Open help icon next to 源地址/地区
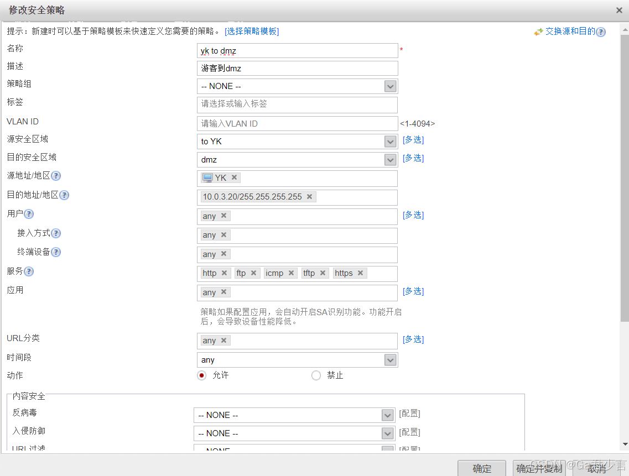Viewport: 629px width, 476px height. point(56,176)
